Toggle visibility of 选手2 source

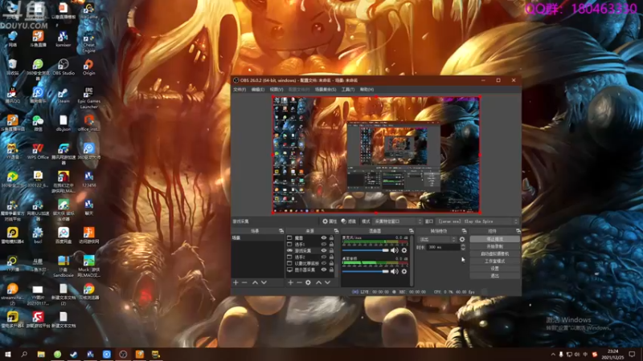click(324, 257)
